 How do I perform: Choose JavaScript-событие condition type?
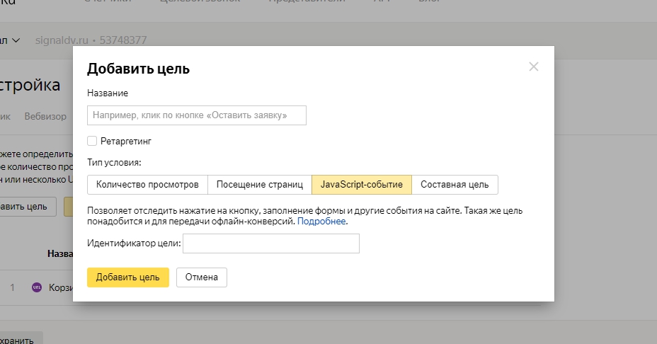tap(361, 185)
